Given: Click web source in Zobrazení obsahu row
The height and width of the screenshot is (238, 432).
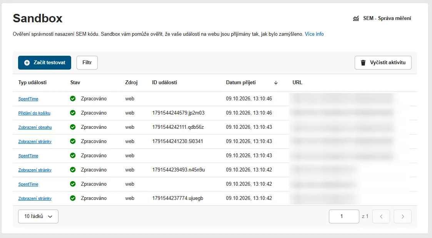Looking at the screenshot, I should [130, 127].
